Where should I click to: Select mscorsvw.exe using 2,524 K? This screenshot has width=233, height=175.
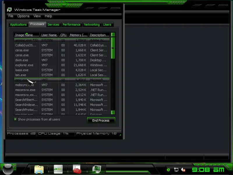[x=62, y=90]
